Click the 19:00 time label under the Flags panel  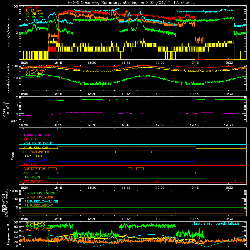(x=160, y=188)
